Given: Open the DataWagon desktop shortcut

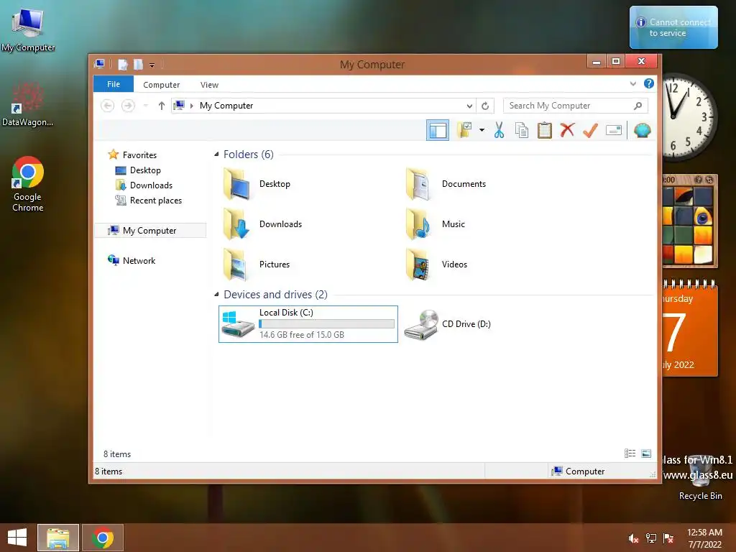Looking at the screenshot, I should (28, 104).
